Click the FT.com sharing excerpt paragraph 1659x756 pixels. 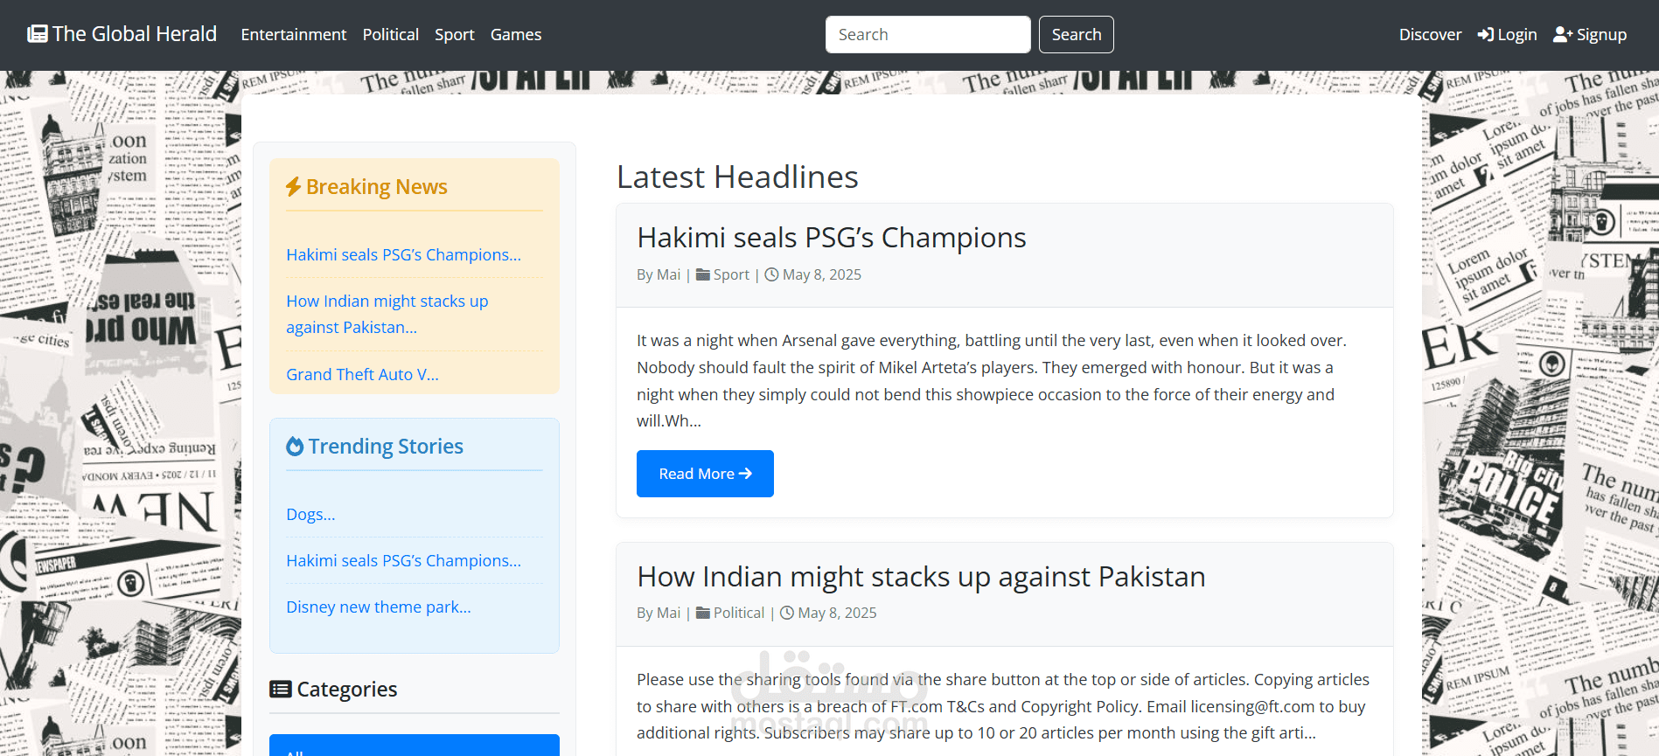click(1003, 706)
